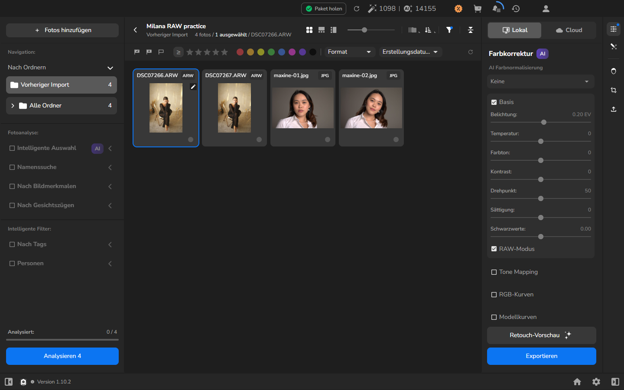Click the filter funnel icon
Viewport: 624px width, 390px height.
449,30
